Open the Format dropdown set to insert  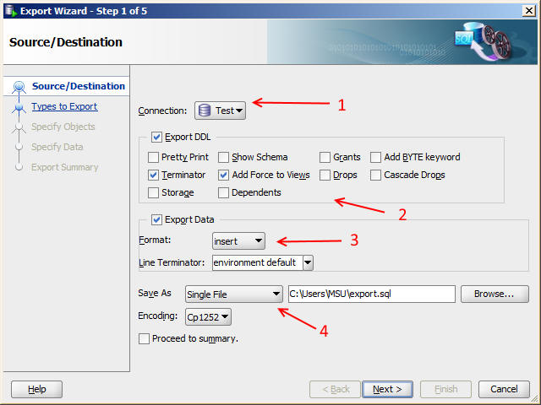238,240
